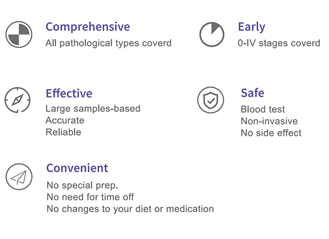The width and height of the screenshot is (329, 239).
Task: Click the Early pie-chart icon
Action: [x=212, y=35]
